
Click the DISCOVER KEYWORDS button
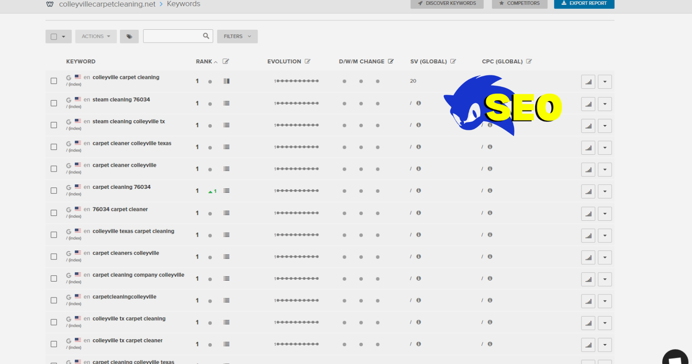click(447, 3)
